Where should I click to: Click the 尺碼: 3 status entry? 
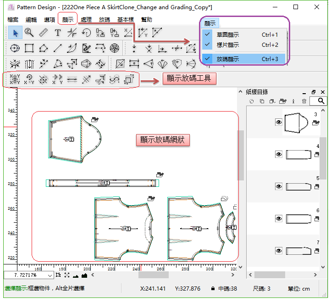coord(262,289)
